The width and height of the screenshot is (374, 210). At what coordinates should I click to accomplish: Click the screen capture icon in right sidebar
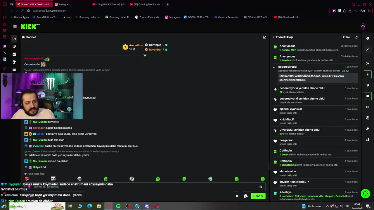tap(368, 63)
